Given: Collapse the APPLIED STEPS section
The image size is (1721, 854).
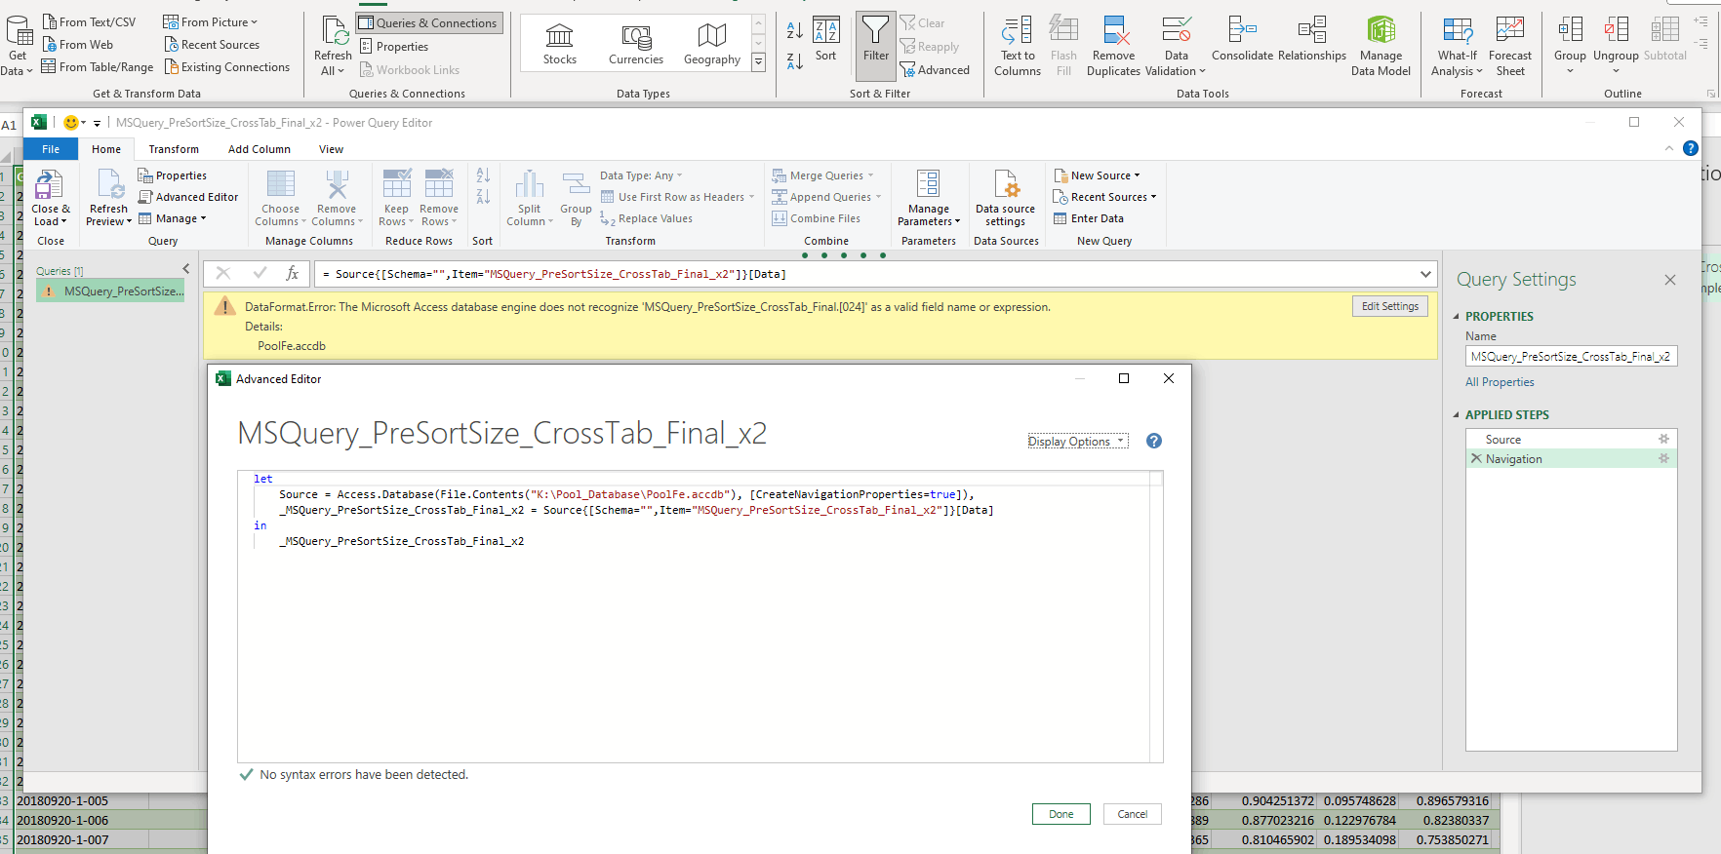Looking at the screenshot, I should [1457, 415].
